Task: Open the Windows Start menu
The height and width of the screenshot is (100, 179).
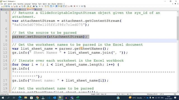Action: pos(3,97)
